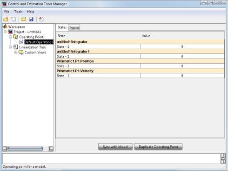
Task: Click the application icon in title bar
Action: click(4, 4)
